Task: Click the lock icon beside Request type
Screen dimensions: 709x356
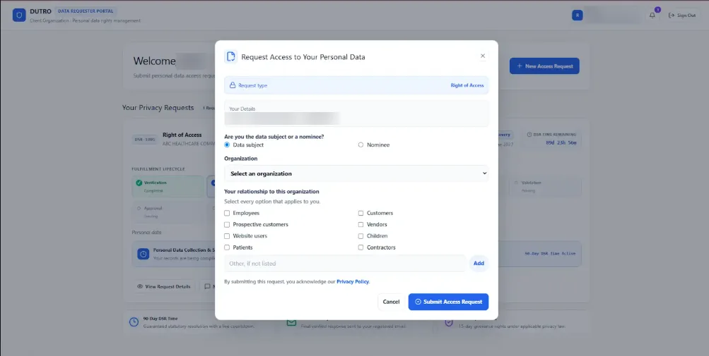Action: [233, 85]
